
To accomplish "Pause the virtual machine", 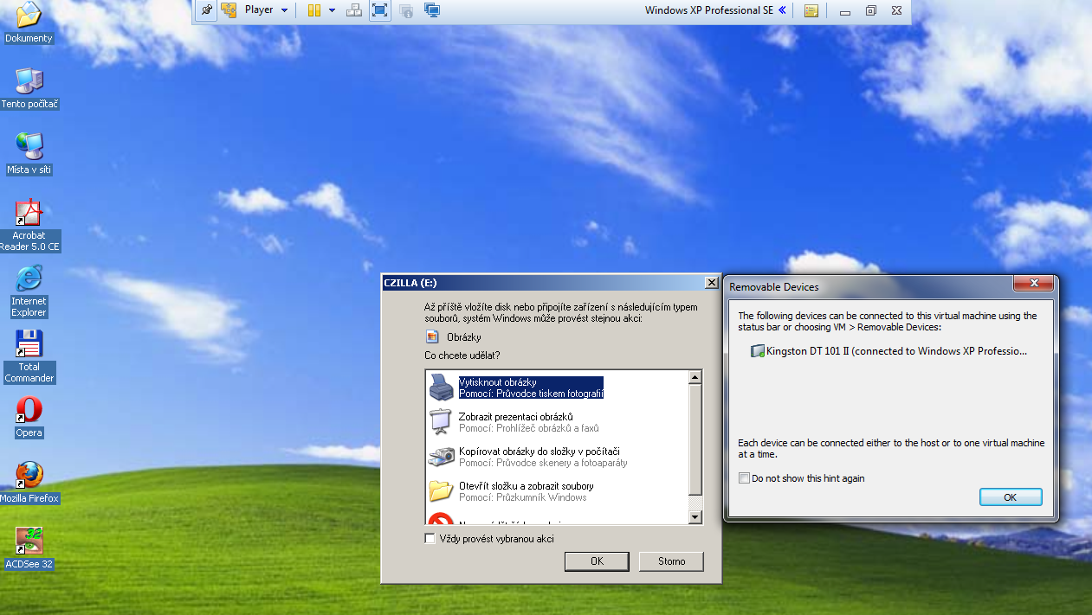I will (x=313, y=10).
